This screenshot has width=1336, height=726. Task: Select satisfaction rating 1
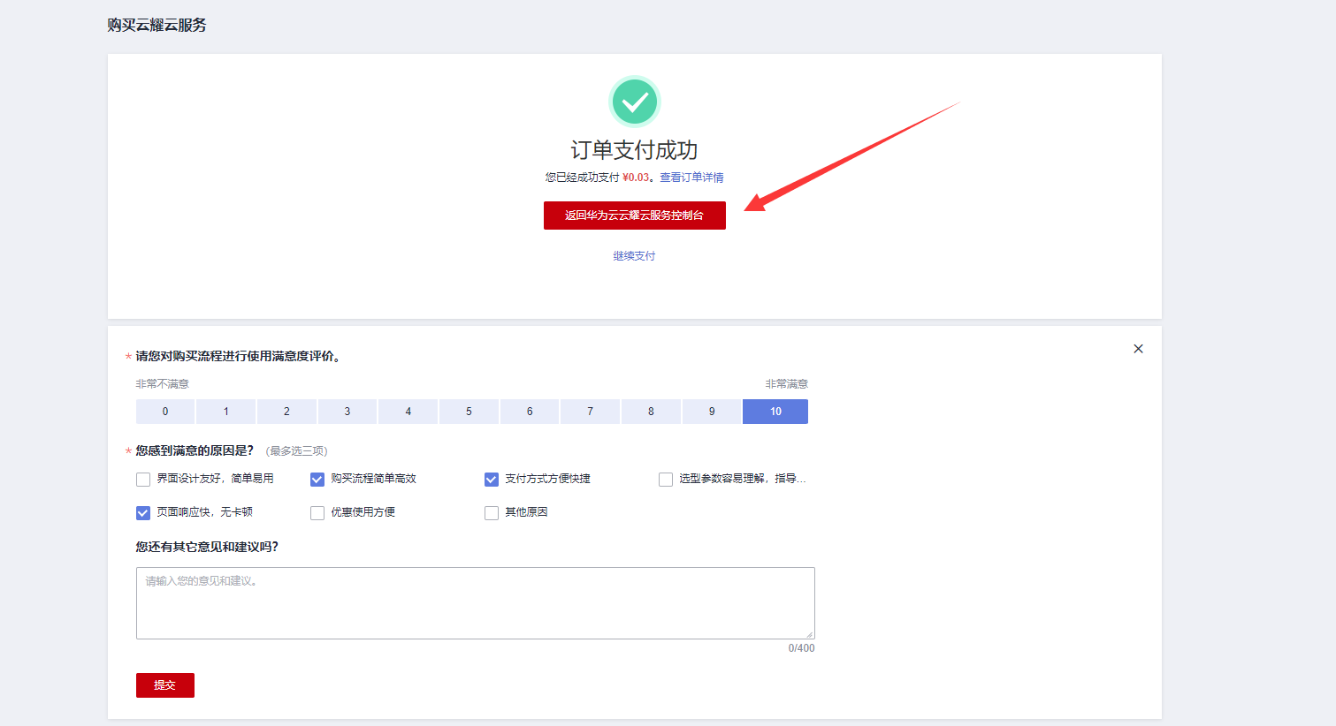[225, 412]
